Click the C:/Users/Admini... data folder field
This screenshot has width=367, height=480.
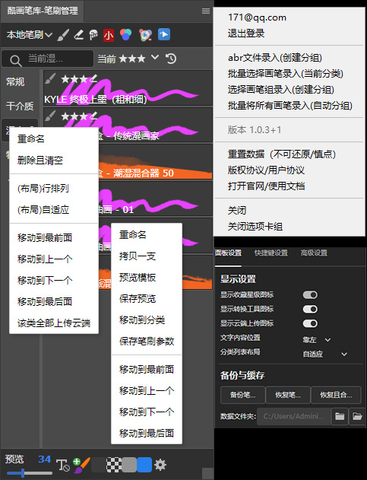pos(294,416)
